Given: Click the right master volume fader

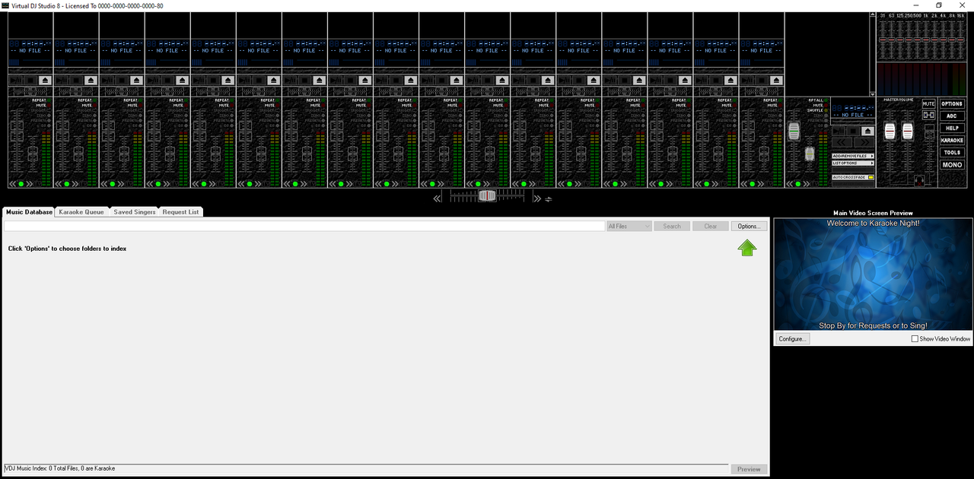Looking at the screenshot, I should (908, 131).
